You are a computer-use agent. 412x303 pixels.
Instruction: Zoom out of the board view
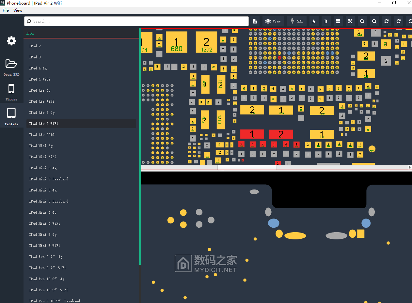pos(374,21)
